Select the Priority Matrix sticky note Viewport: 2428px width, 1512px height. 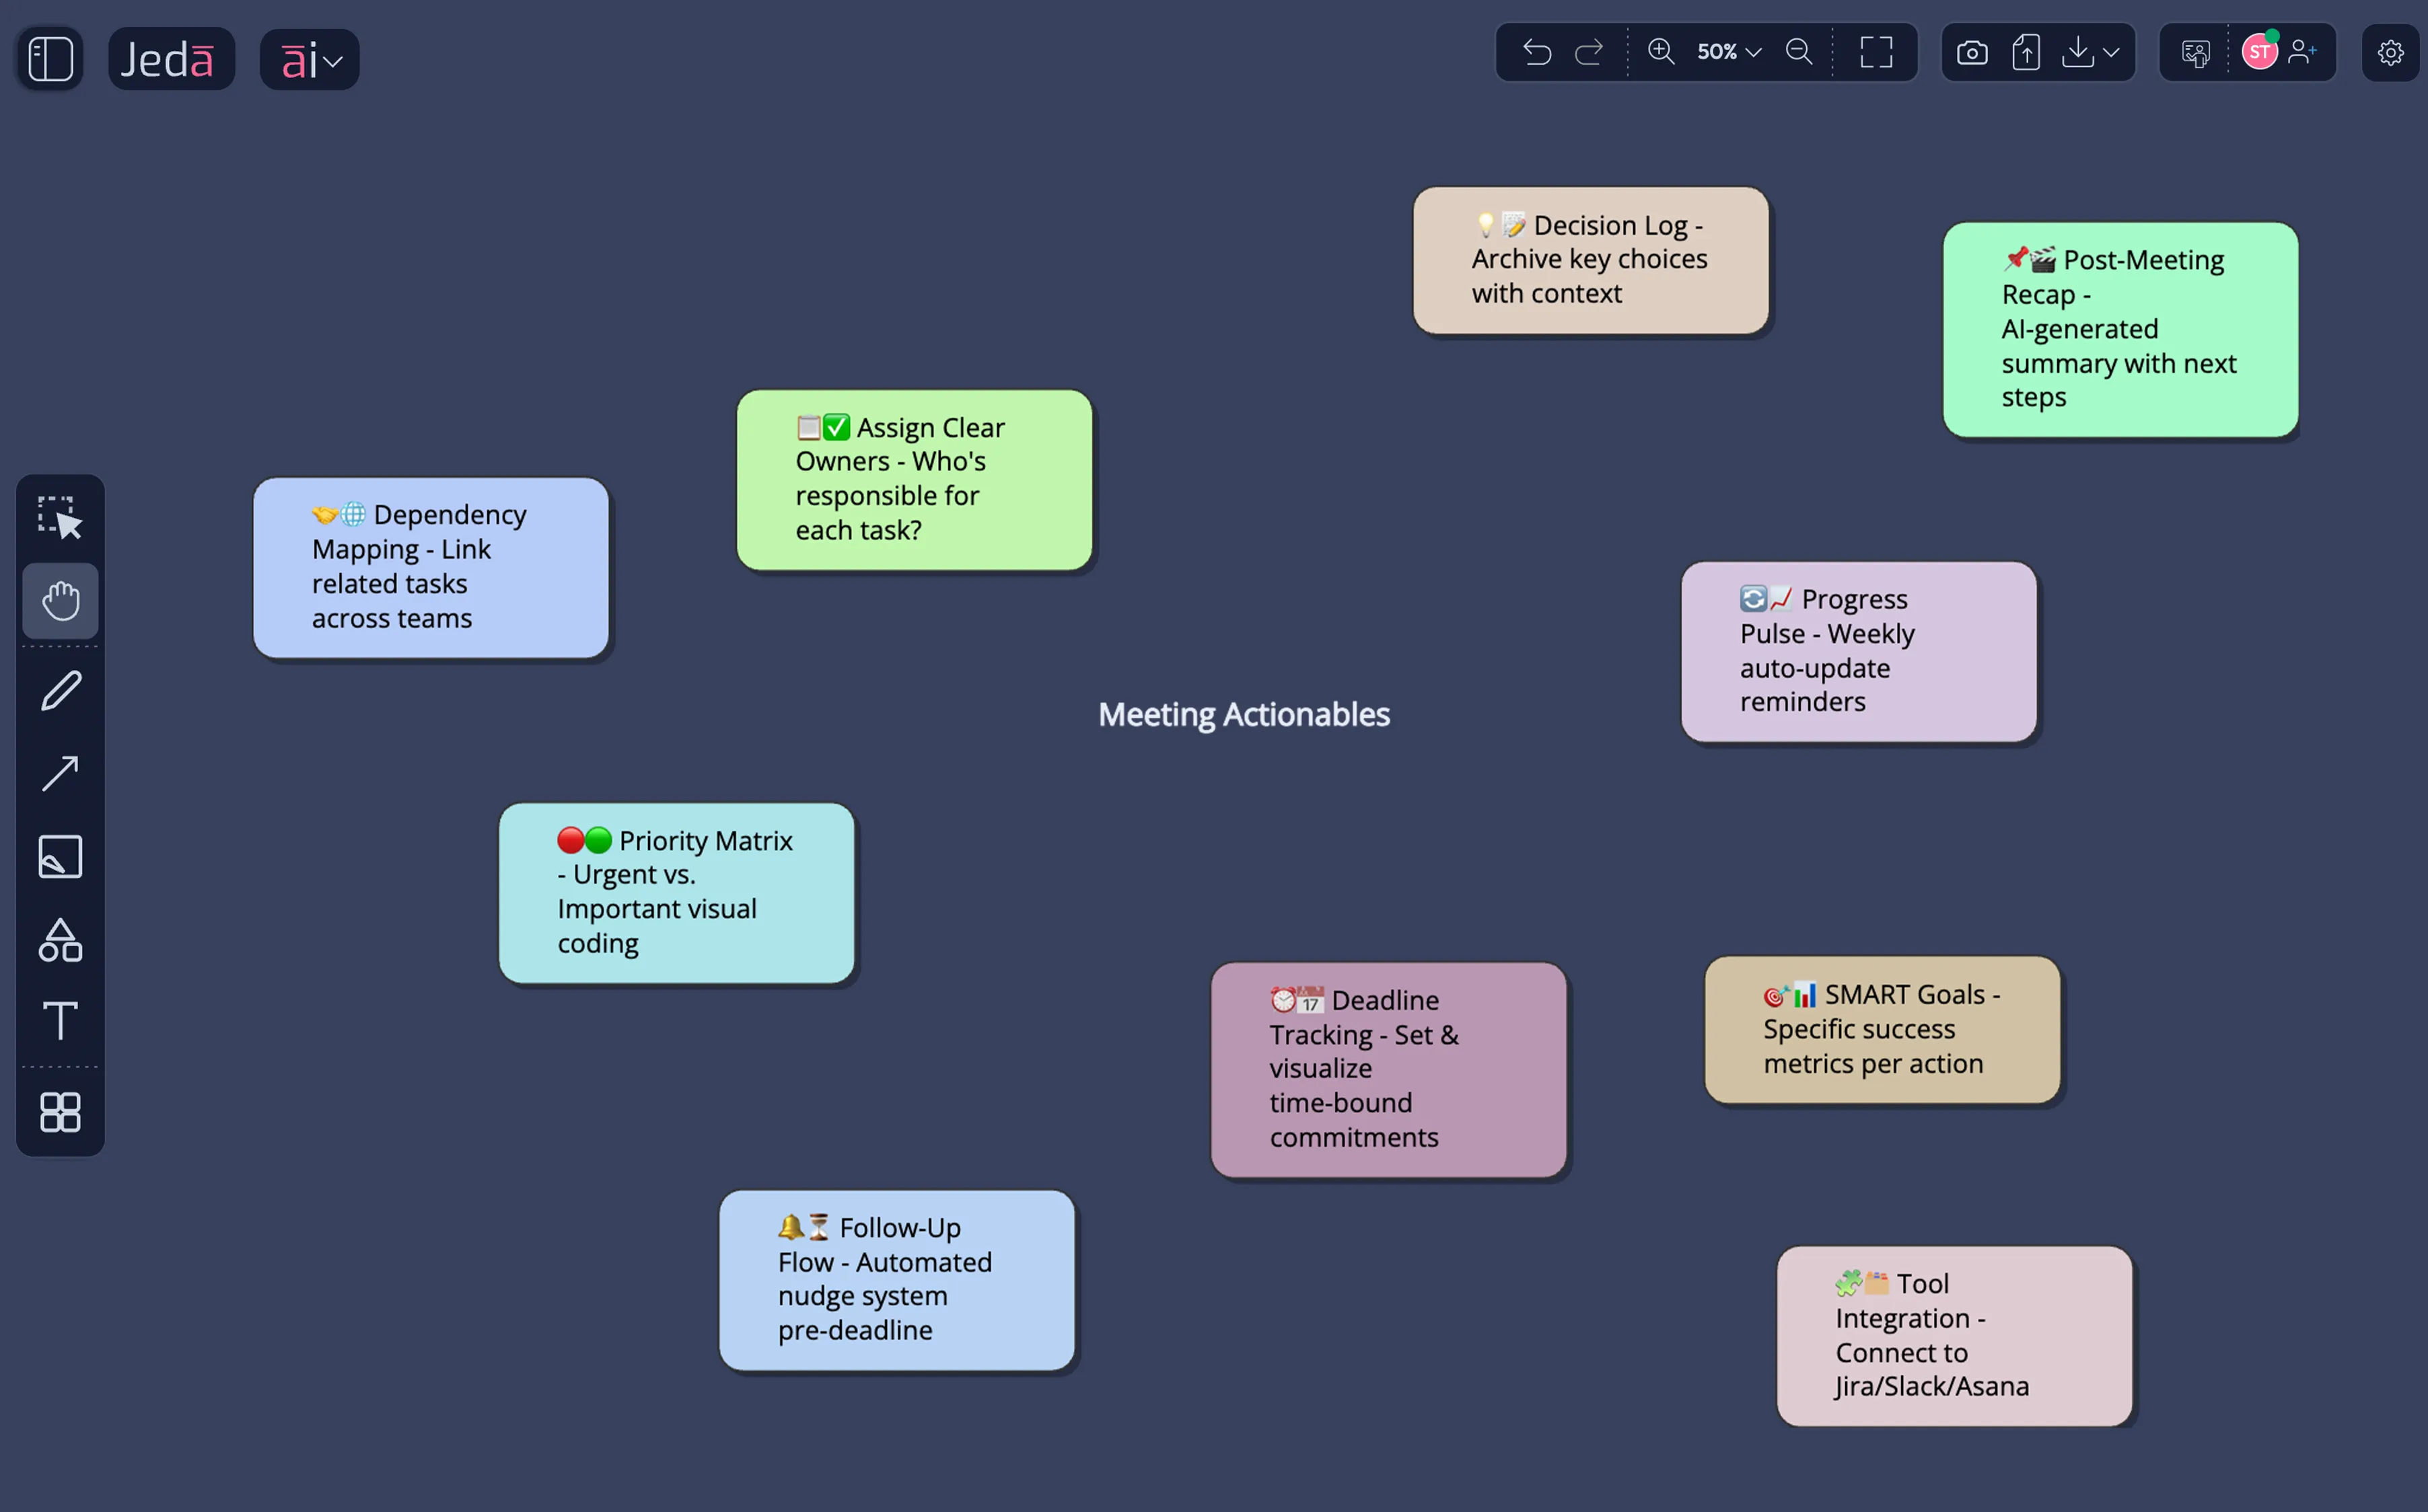pos(676,892)
